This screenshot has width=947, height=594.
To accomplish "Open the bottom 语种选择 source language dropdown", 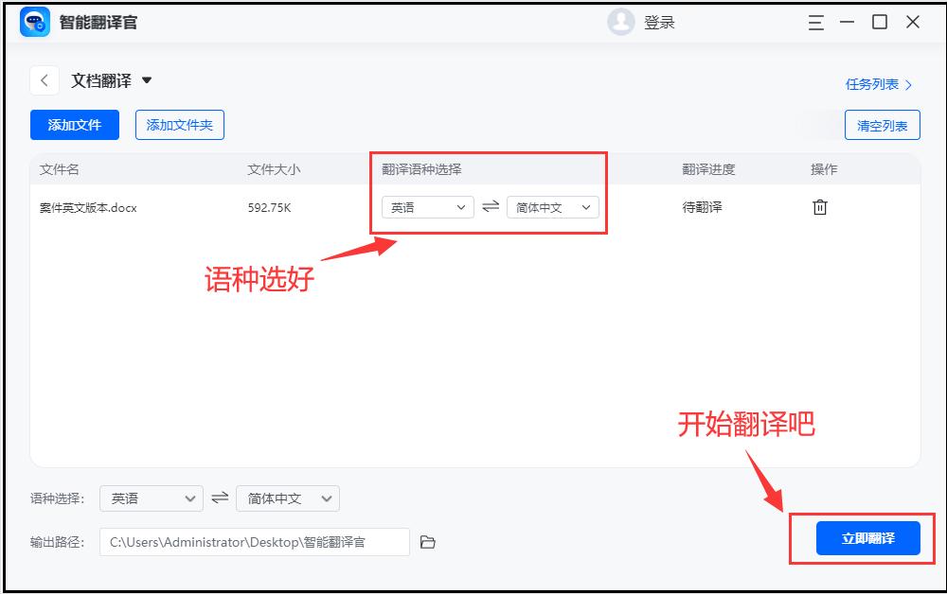I will (x=151, y=498).
